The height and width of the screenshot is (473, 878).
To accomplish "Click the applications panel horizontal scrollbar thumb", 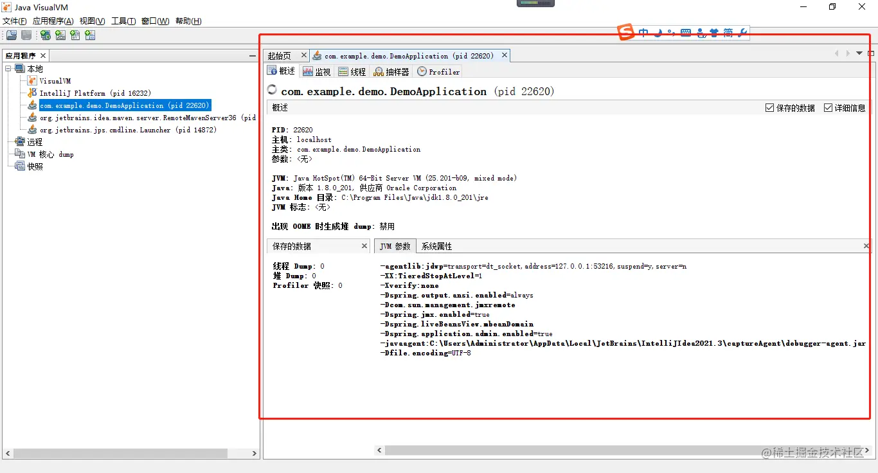I will [x=120, y=453].
